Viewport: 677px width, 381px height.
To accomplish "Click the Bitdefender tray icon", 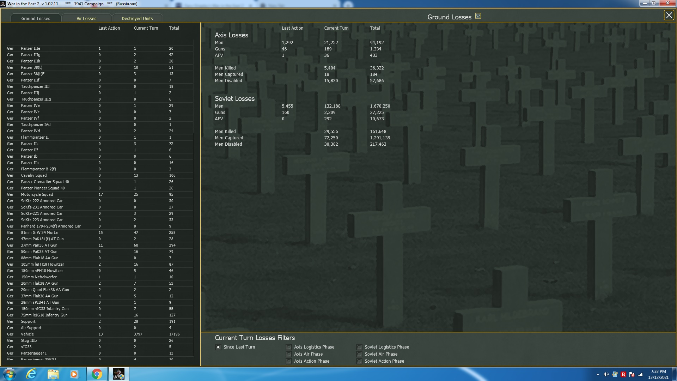I will 623,374.
